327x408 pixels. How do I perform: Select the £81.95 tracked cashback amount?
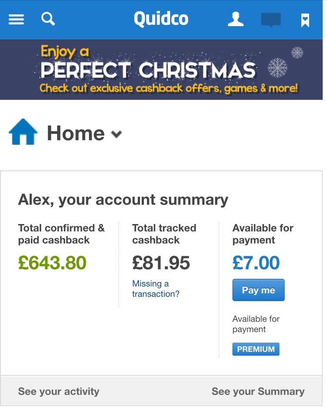(161, 263)
